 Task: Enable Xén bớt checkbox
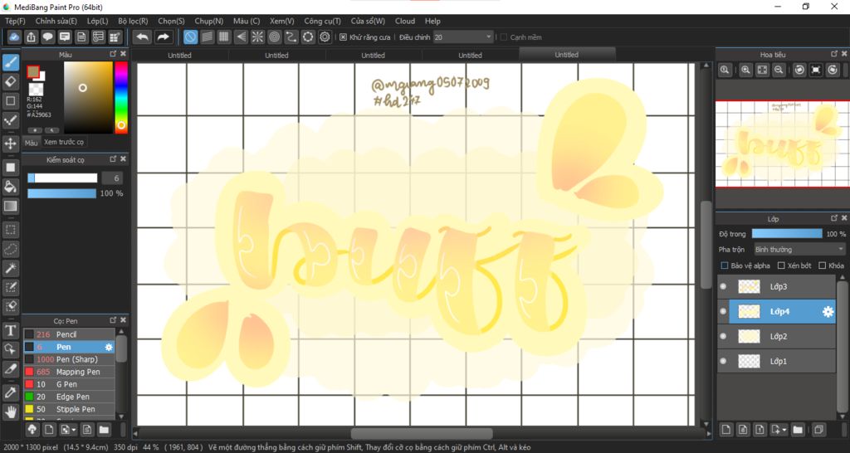tap(781, 265)
